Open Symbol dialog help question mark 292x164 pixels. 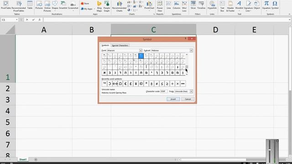[185, 38]
